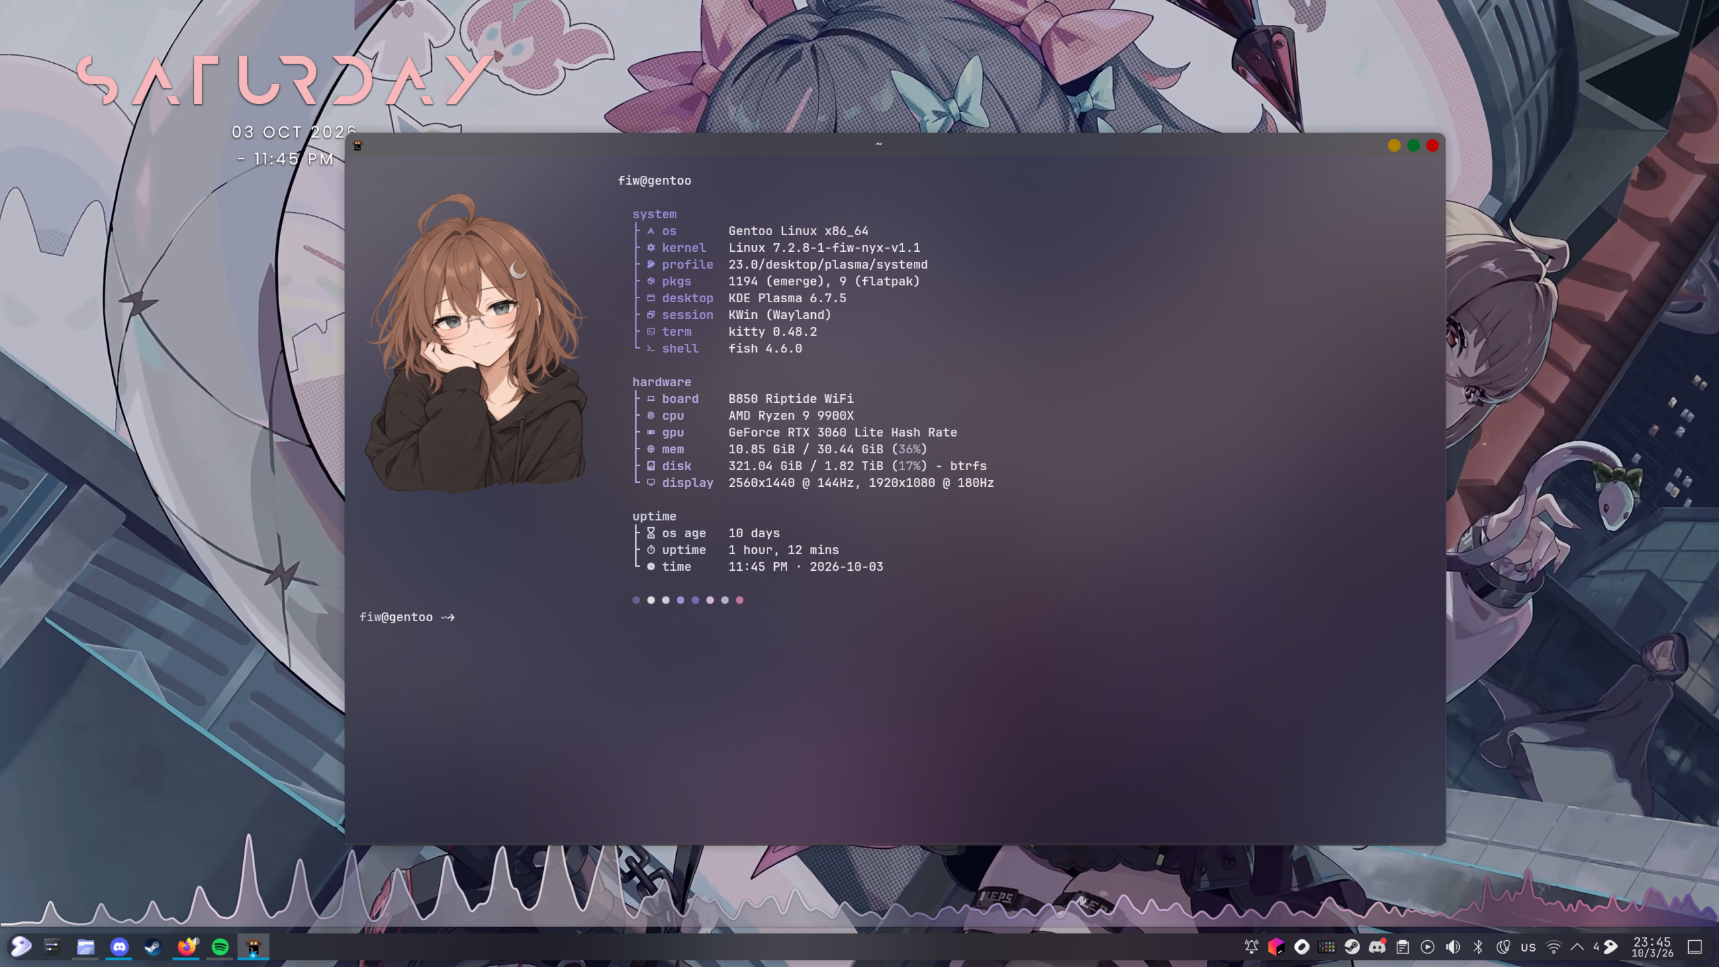This screenshot has height=967, width=1719.
Task: Open the Bluetooth tray applet
Action: pos(1478,947)
